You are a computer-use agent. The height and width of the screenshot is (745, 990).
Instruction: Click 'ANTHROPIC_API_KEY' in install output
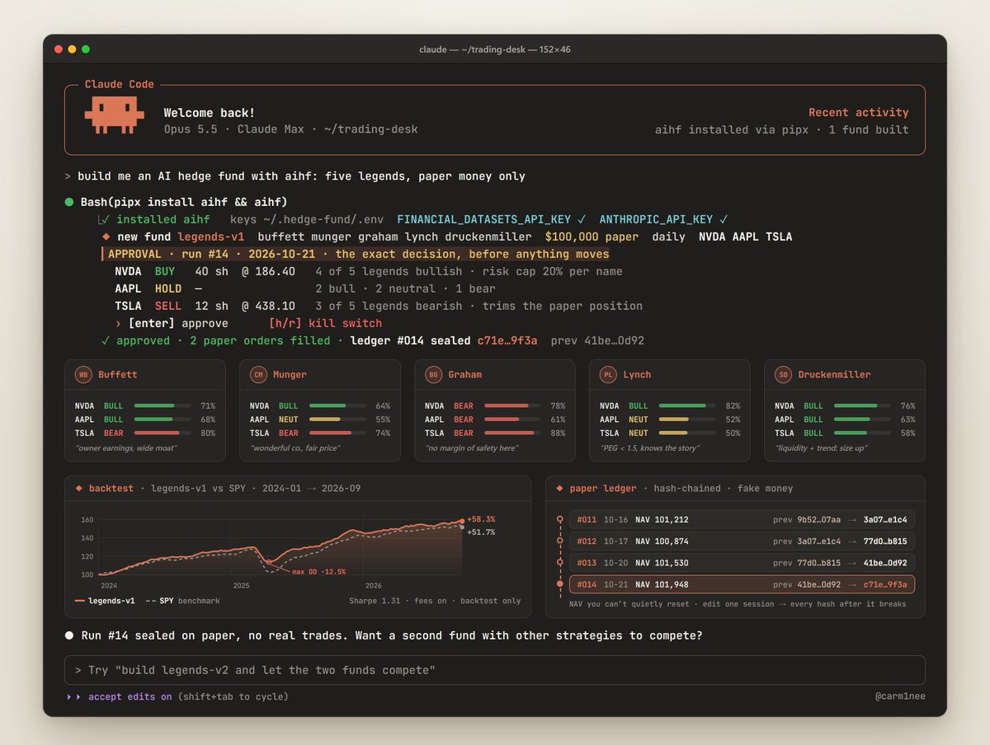pos(656,219)
